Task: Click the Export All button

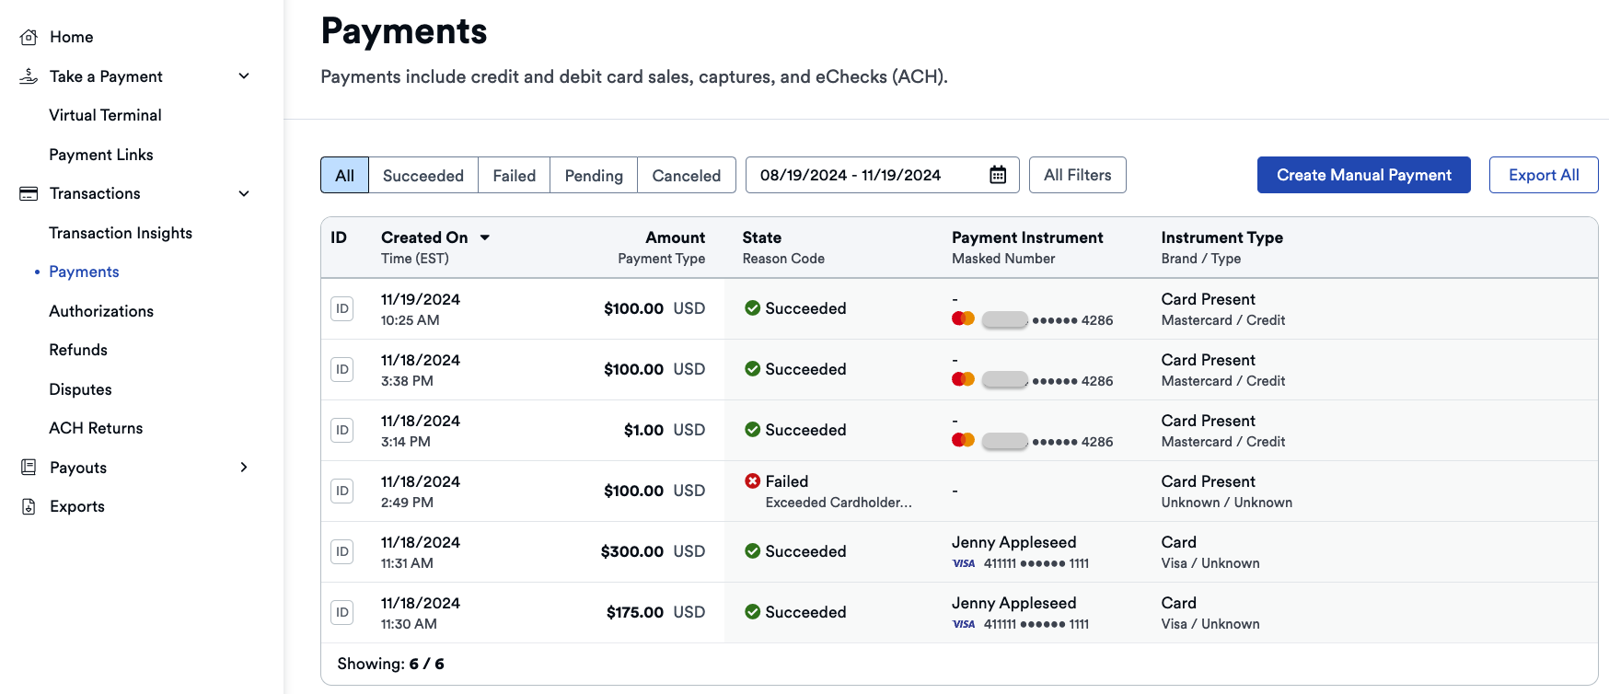Action: pyautogui.click(x=1543, y=175)
